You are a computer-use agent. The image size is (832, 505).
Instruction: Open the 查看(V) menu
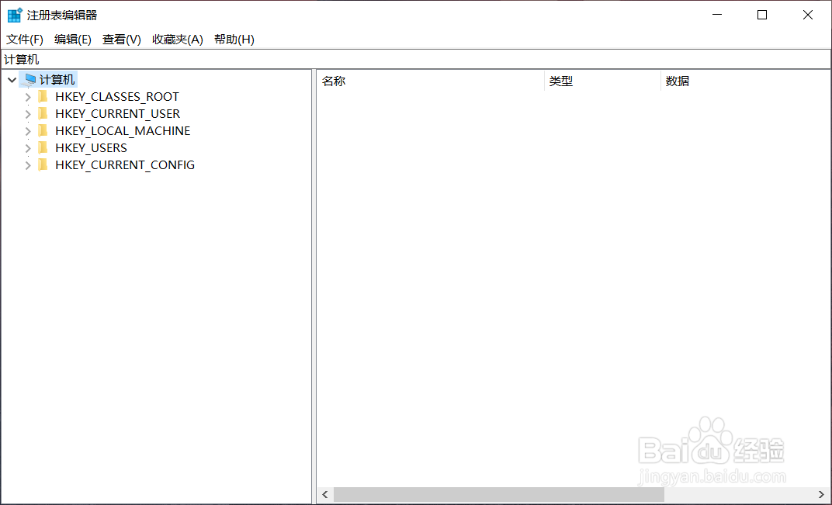coord(122,40)
